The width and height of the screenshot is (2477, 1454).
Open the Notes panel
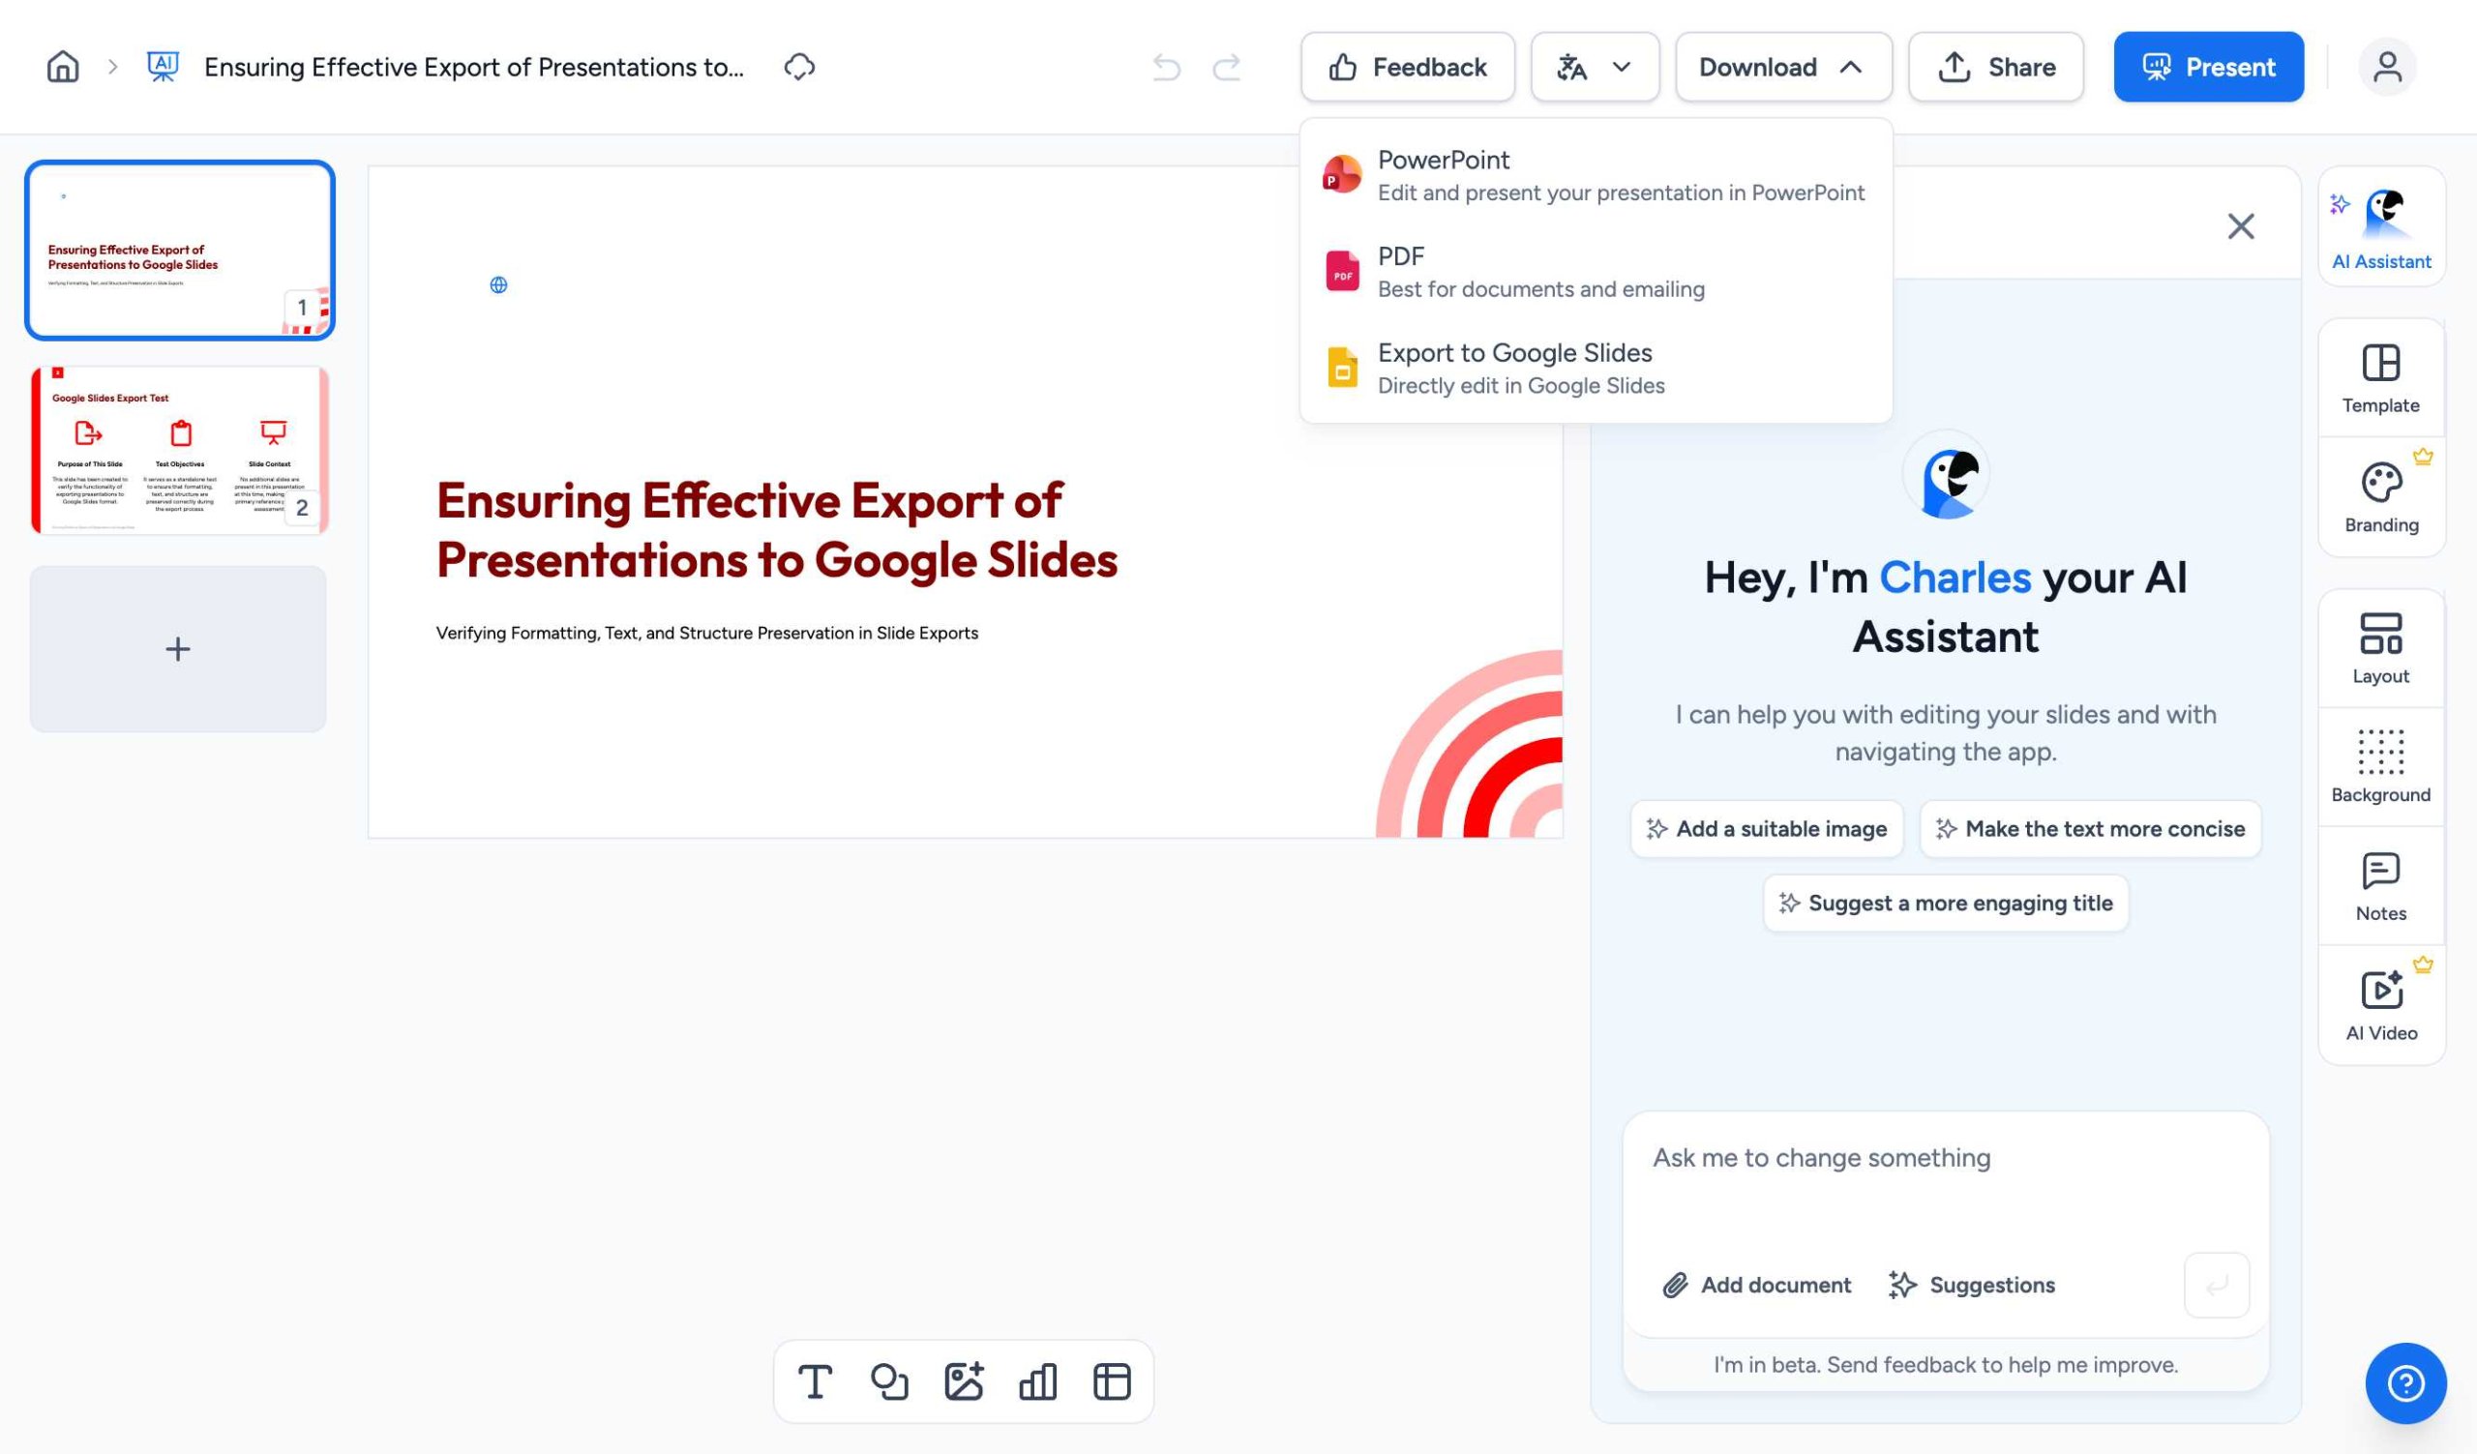coord(2379,885)
